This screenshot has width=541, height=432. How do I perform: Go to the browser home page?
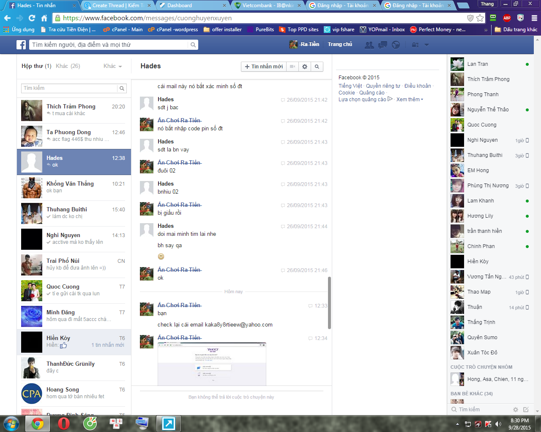coord(44,18)
